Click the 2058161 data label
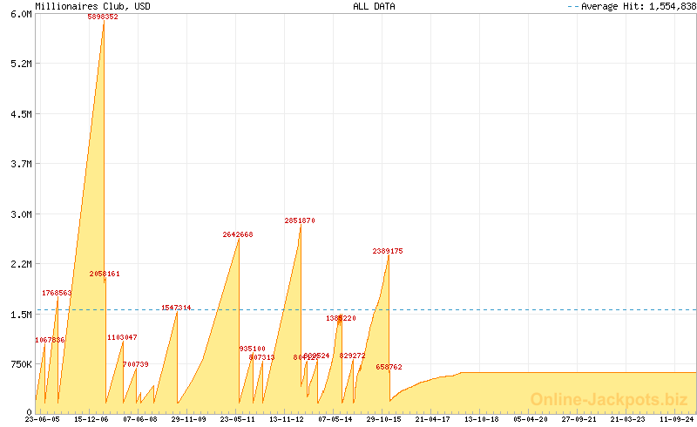The image size is (697, 427). [x=105, y=274]
